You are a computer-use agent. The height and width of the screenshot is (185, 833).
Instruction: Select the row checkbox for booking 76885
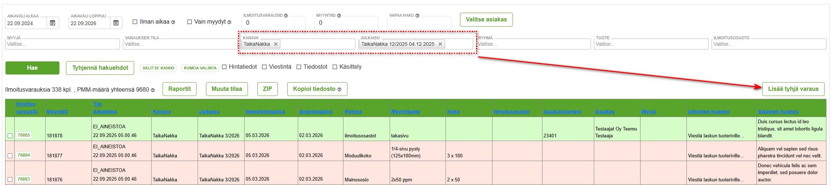pos(10,136)
